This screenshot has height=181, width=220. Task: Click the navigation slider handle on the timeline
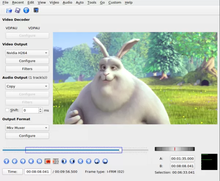pyautogui.click(x=120, y=150)
